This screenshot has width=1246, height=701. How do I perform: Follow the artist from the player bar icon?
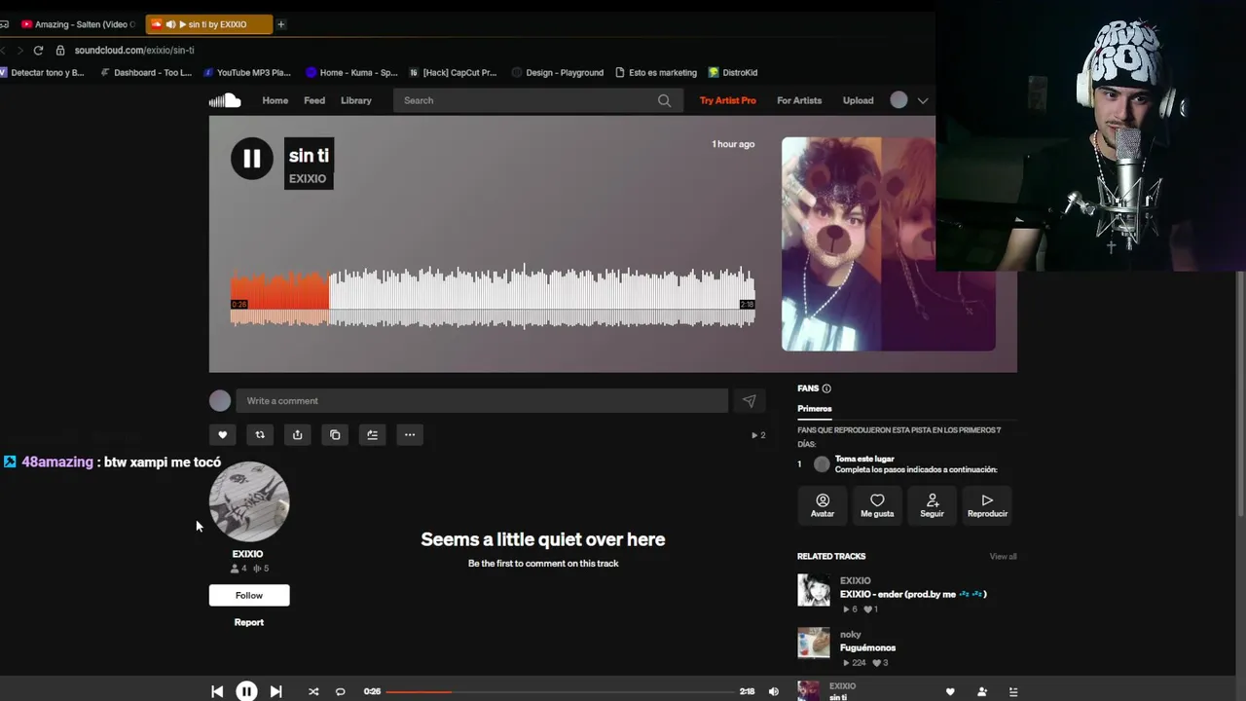click(x=982, y=691)
